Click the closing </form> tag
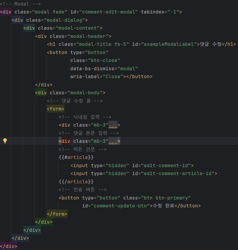 57,214
